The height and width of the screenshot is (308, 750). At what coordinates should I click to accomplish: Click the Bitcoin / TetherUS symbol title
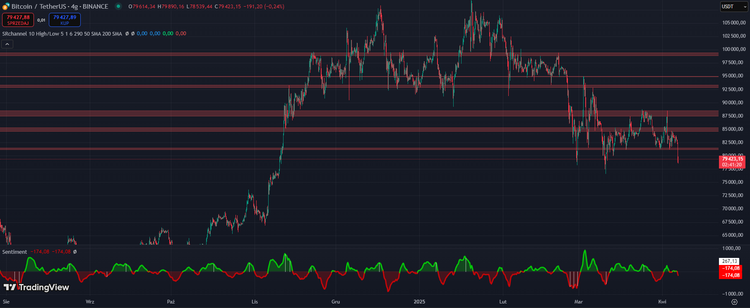point(60,6)
